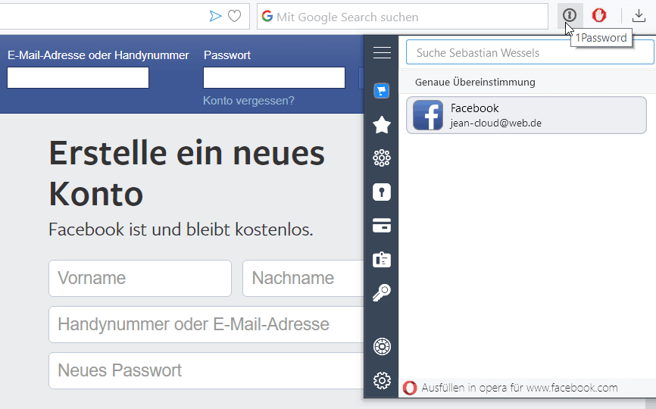This screenshot has height=409, width=656.
Task: Click the 'Handynummer oder E-Mail-Adresse' signup field
Action: click(206, 324)
